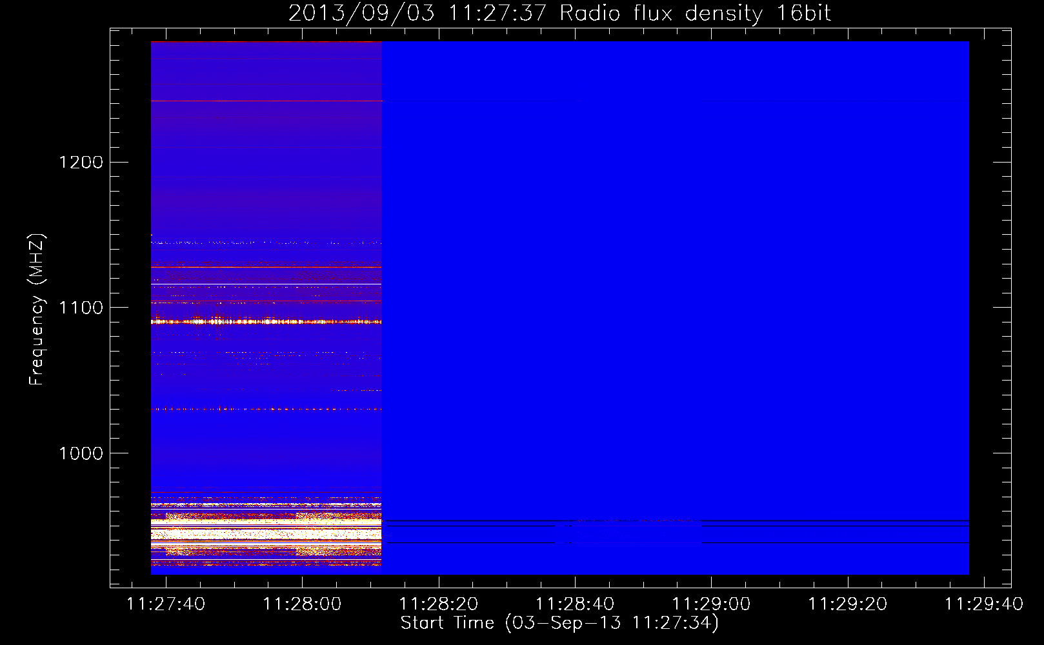
Task: Click the wide white interference band near 945 MHz
Action: tap(266, 534)
